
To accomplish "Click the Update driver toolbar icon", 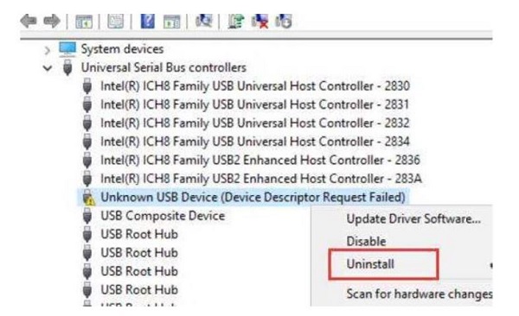I will 236,22.
